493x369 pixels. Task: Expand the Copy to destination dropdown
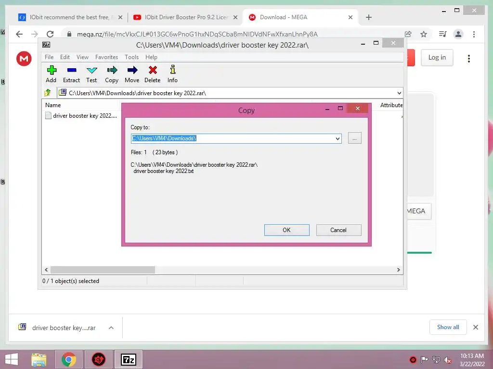coord(337,138)
